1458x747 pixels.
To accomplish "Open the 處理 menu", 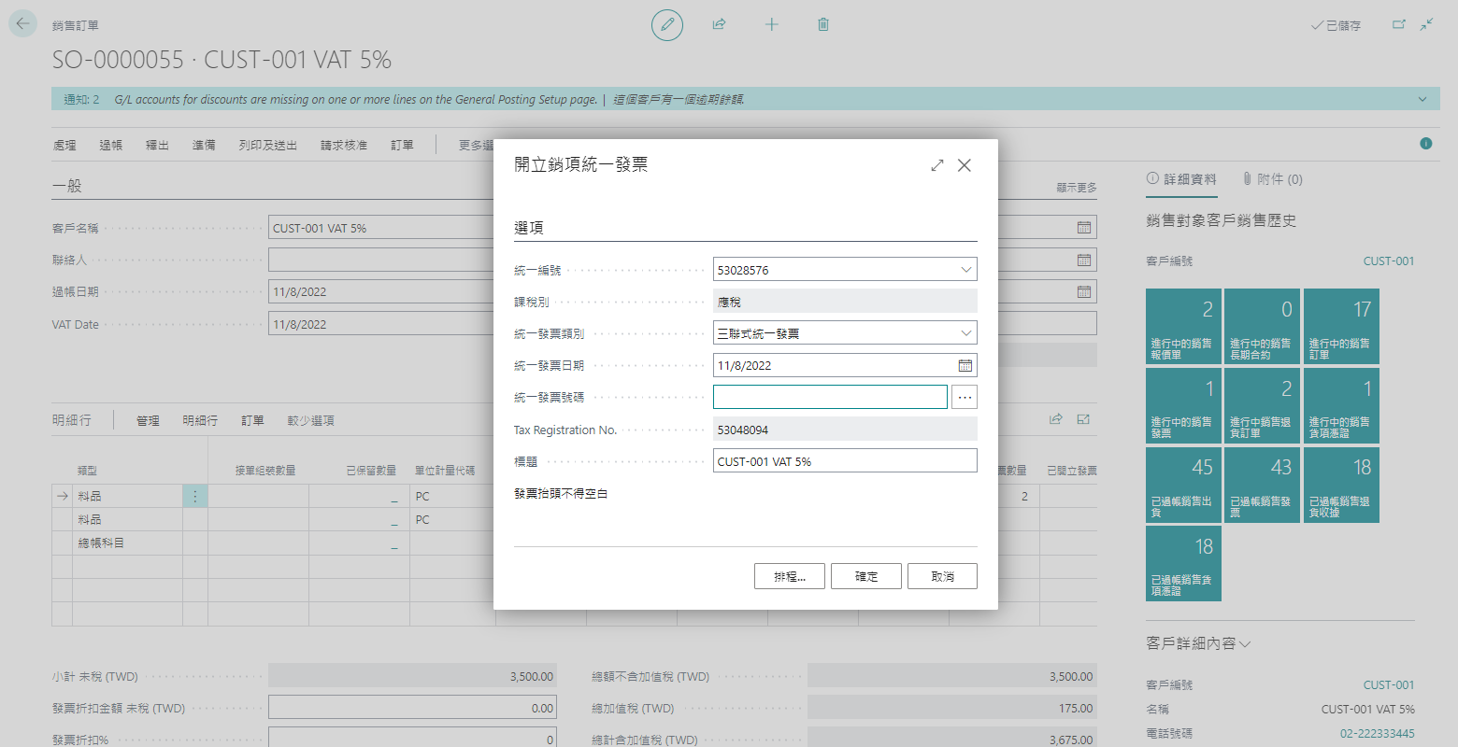I will coord(64,146).
